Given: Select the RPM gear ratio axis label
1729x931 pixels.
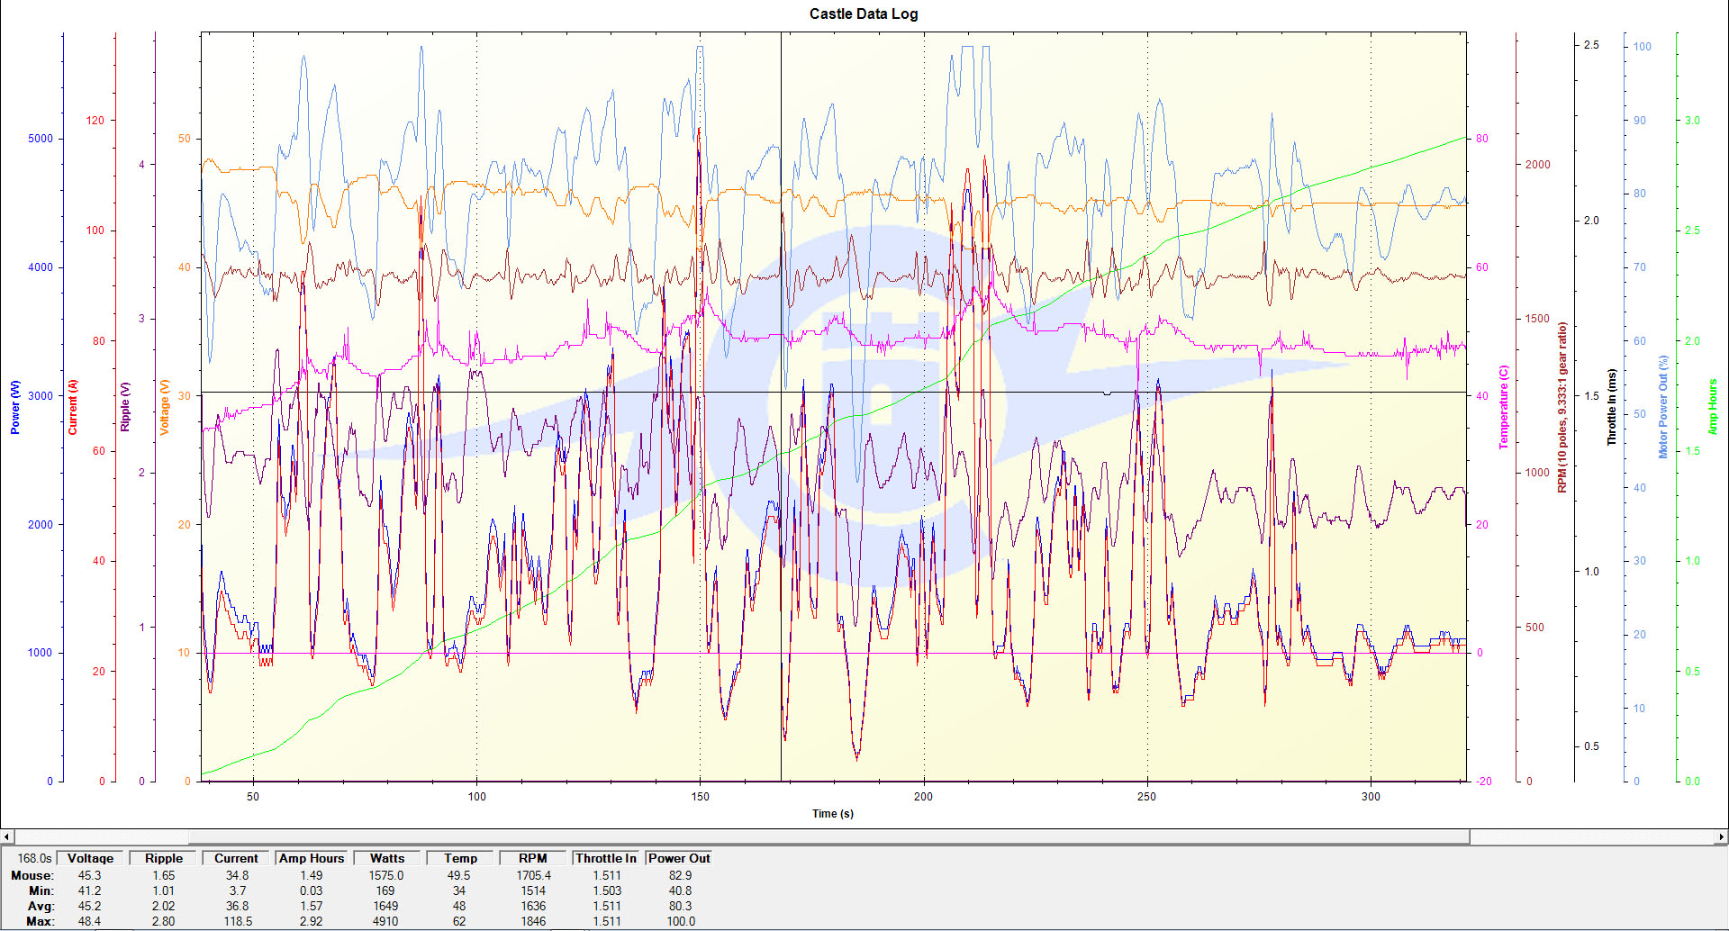Looking at the screenshot, I should 1562,407.
